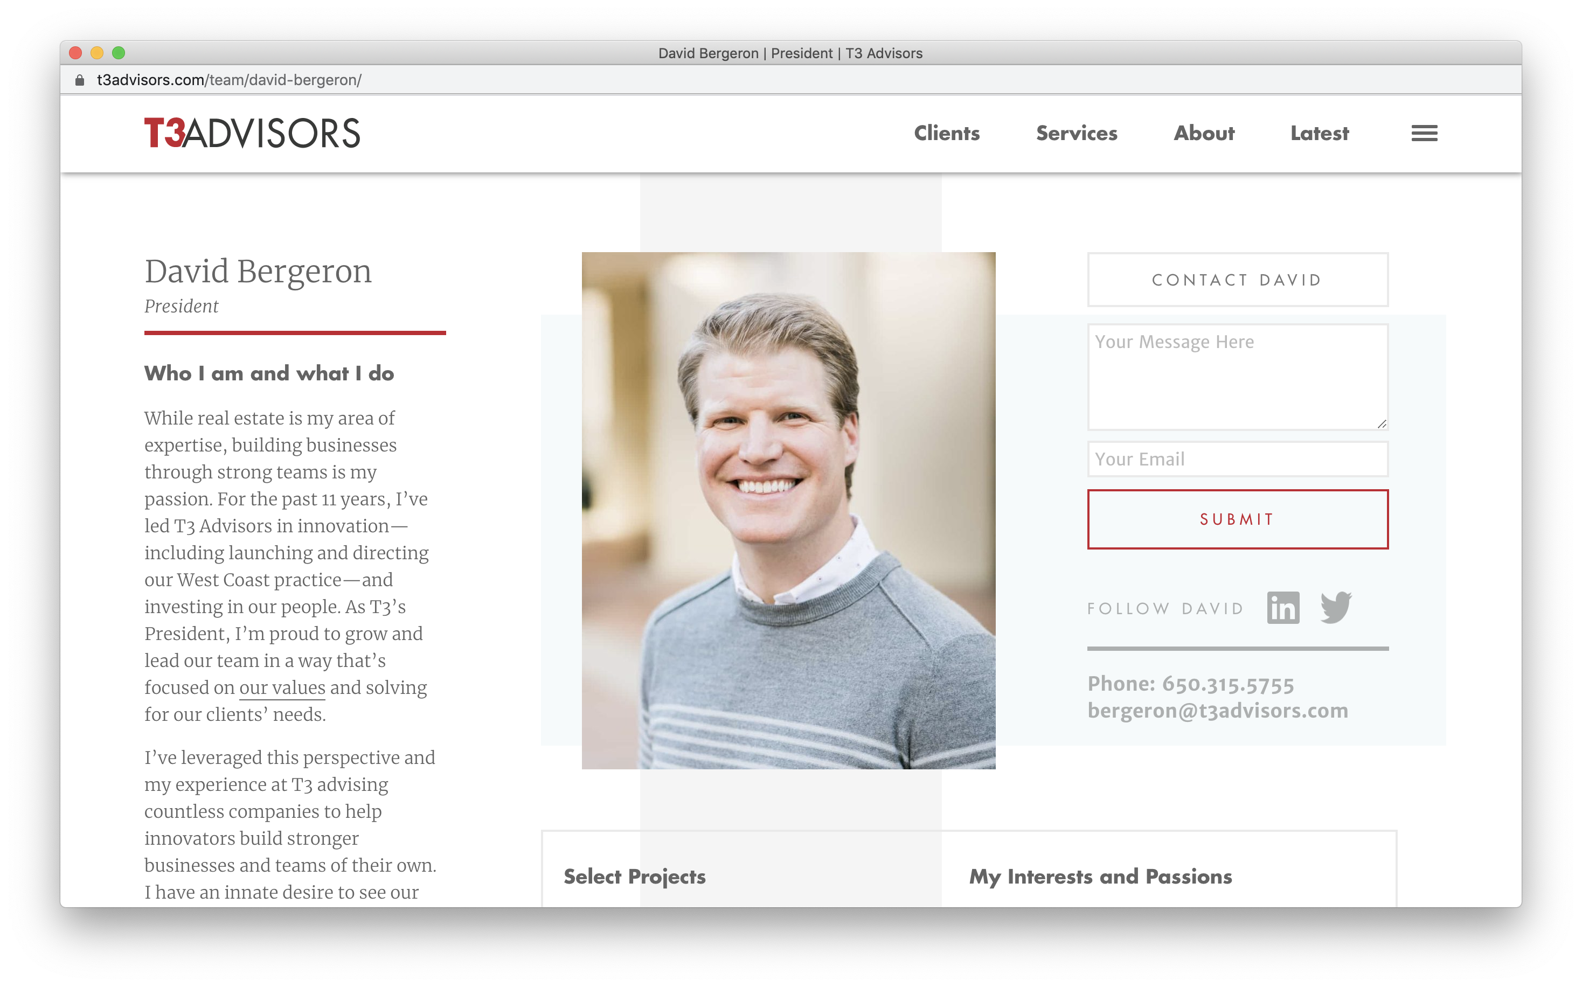Click the T3 Advisors logo
Image resolution: width=1582 pixels, height=987 pixels.
tap(252, 133)
